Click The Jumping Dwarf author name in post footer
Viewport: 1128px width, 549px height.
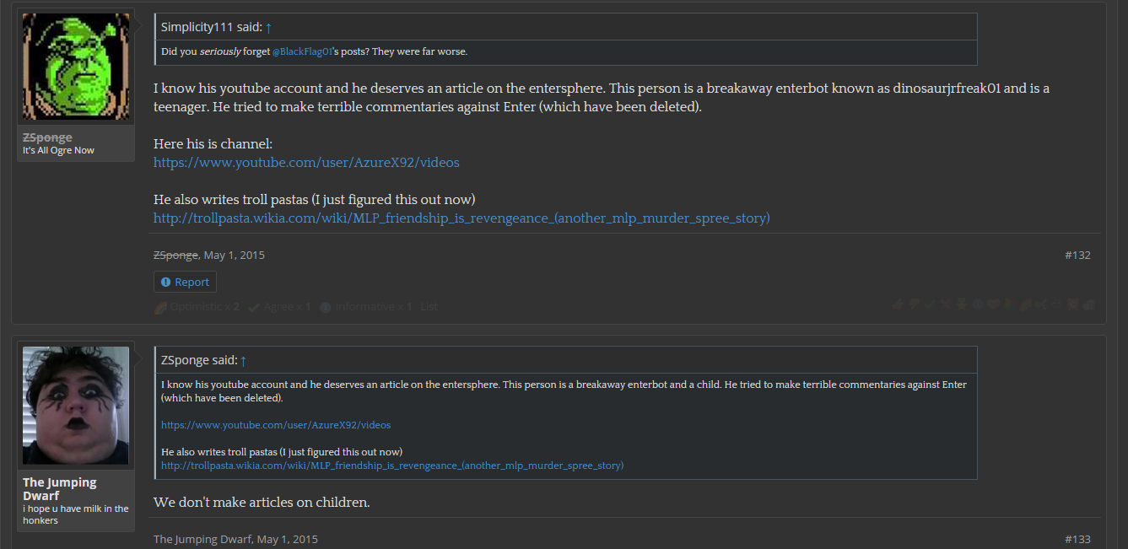[x=202, y=539]
